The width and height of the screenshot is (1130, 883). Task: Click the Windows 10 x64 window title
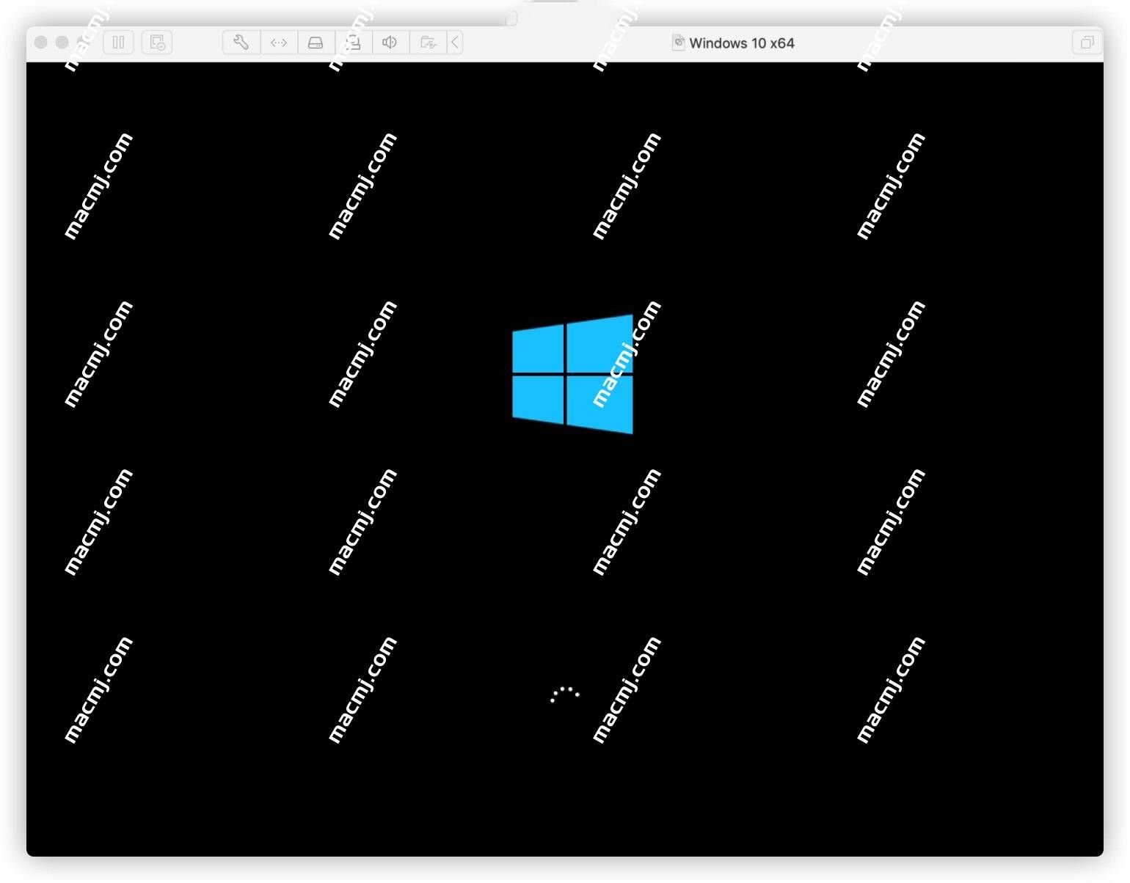[x=741, y=43]
